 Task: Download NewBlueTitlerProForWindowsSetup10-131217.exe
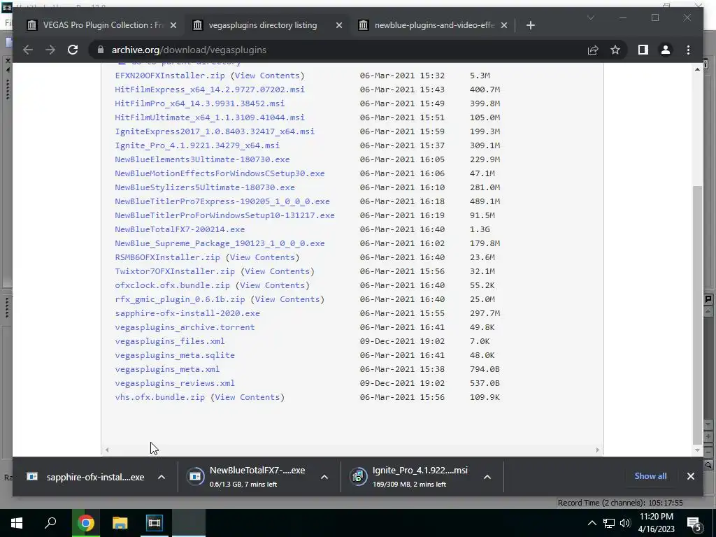click(224, 215)
